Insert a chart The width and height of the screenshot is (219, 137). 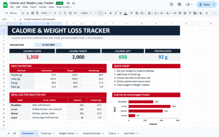pyautogui.click(x=185, y=13)
